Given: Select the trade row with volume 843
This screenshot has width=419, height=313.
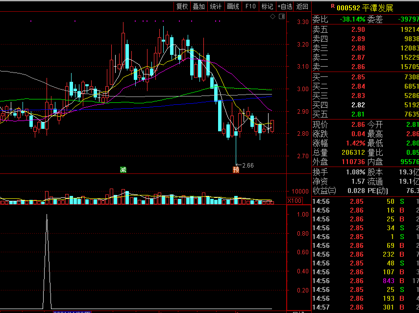Looking at the screenshot, I should 365,281.
